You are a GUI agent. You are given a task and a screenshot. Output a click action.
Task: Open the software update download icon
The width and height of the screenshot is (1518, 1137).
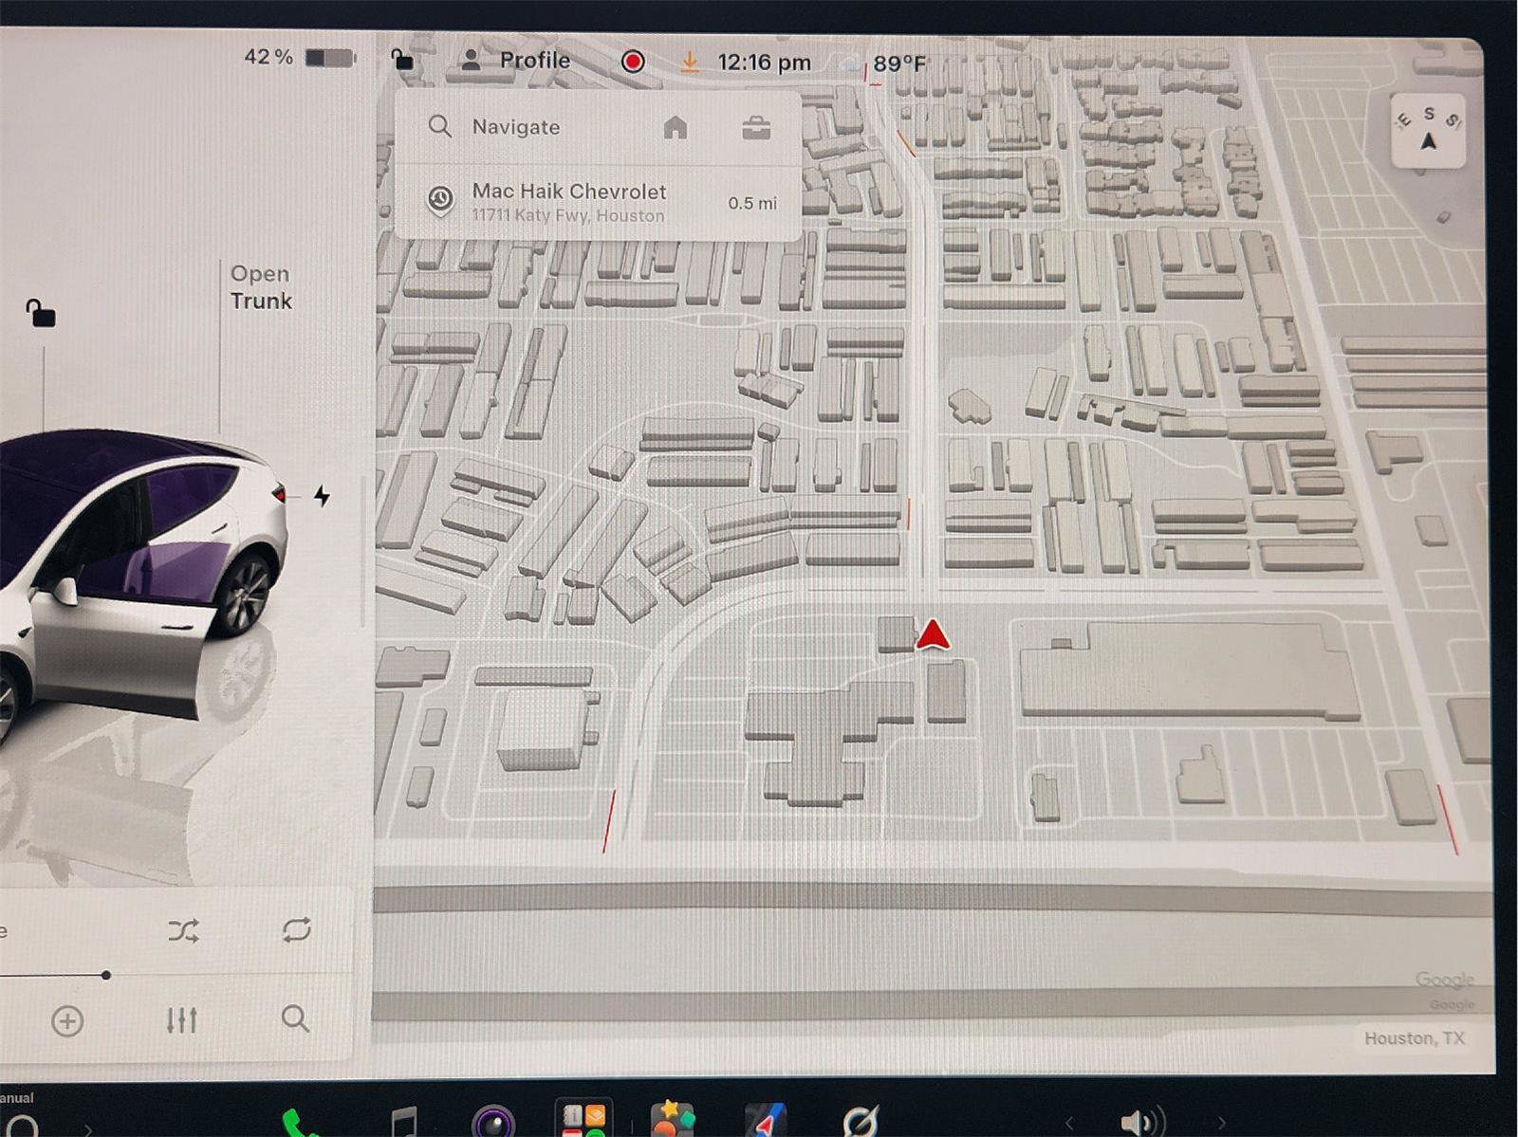[x=690, y=63]
